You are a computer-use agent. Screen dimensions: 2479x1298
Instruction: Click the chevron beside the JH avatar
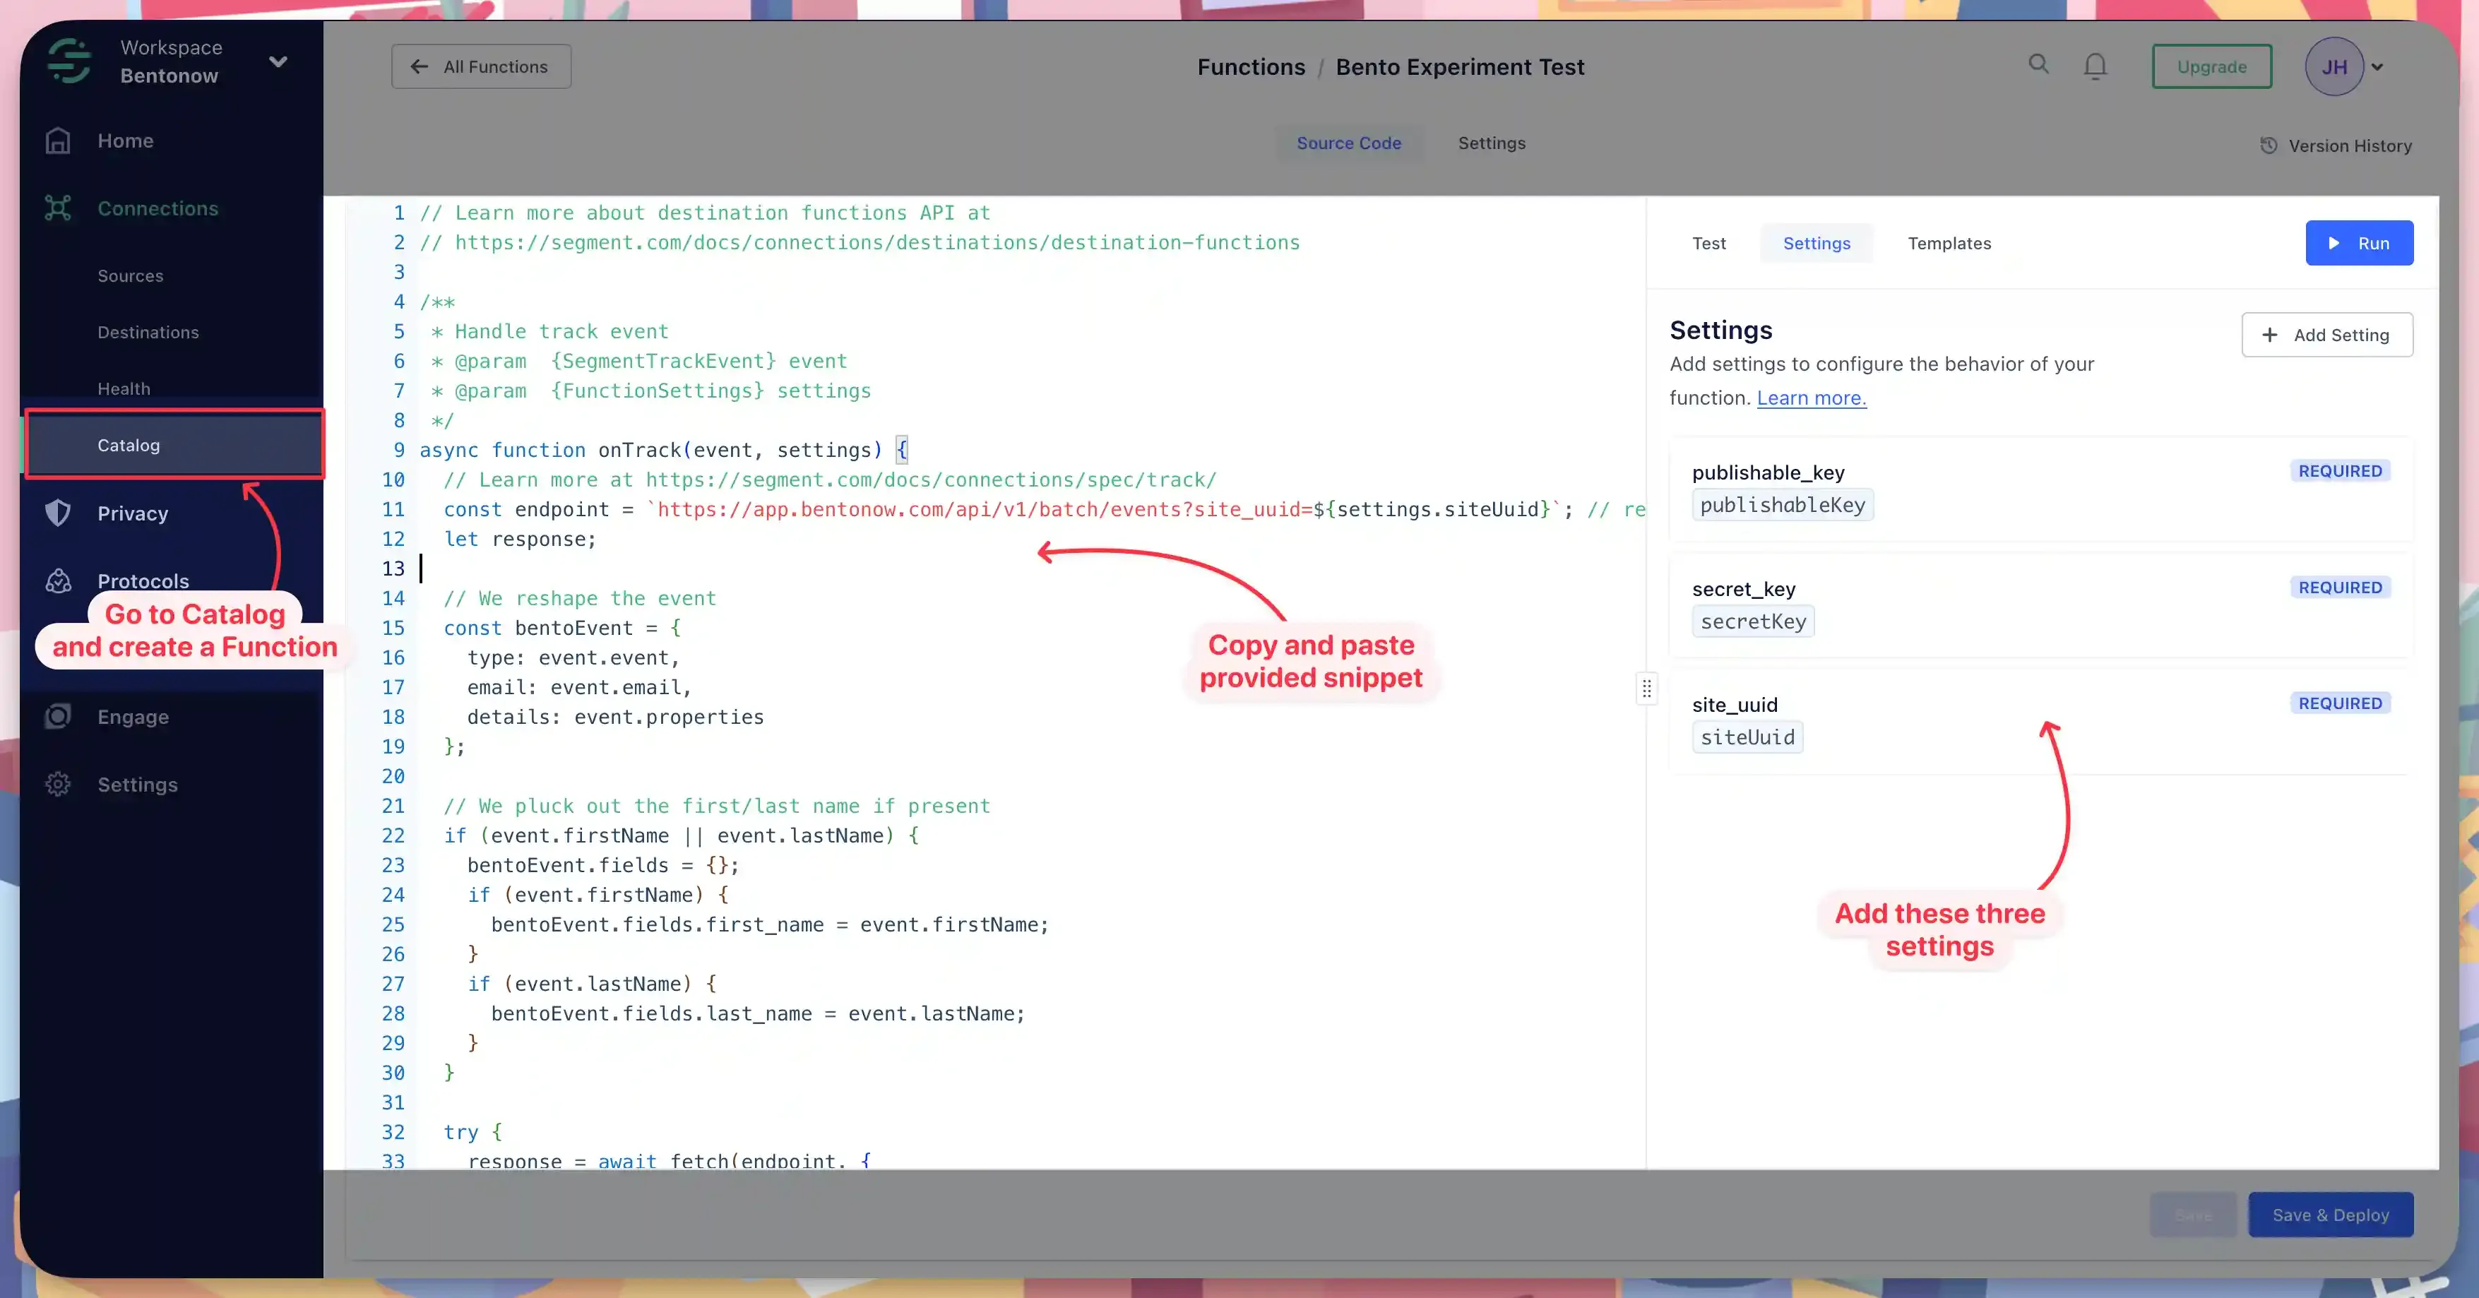pyautogui.click(x=2378, y=67)
